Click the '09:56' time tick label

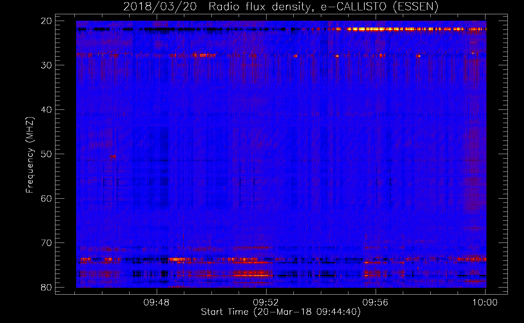(375, 303)
